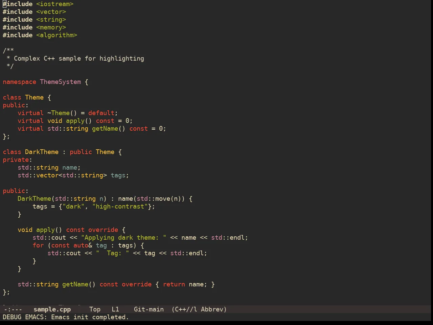Image resolution: width=433 pixels, height=325 pixels.
Task: Click the sample.cpp buffer name in mode line
Action: 52,309
